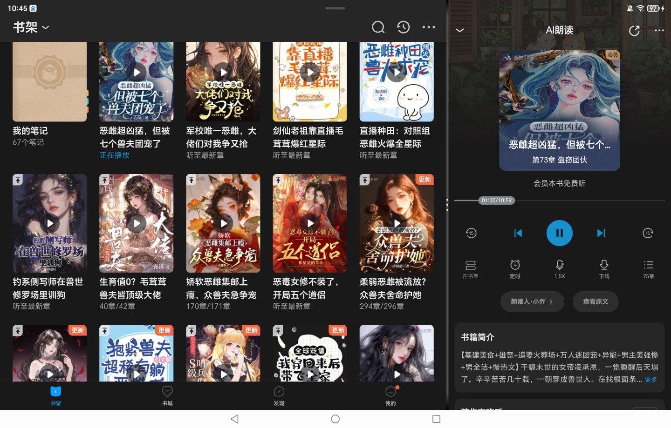This screenshot has height=428, width=671.
Task: Collapse the AI朗读 player panel
Action: 459,30
